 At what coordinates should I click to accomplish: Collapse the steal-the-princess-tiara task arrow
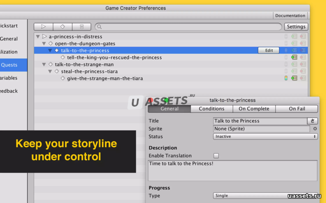point(50,71)
